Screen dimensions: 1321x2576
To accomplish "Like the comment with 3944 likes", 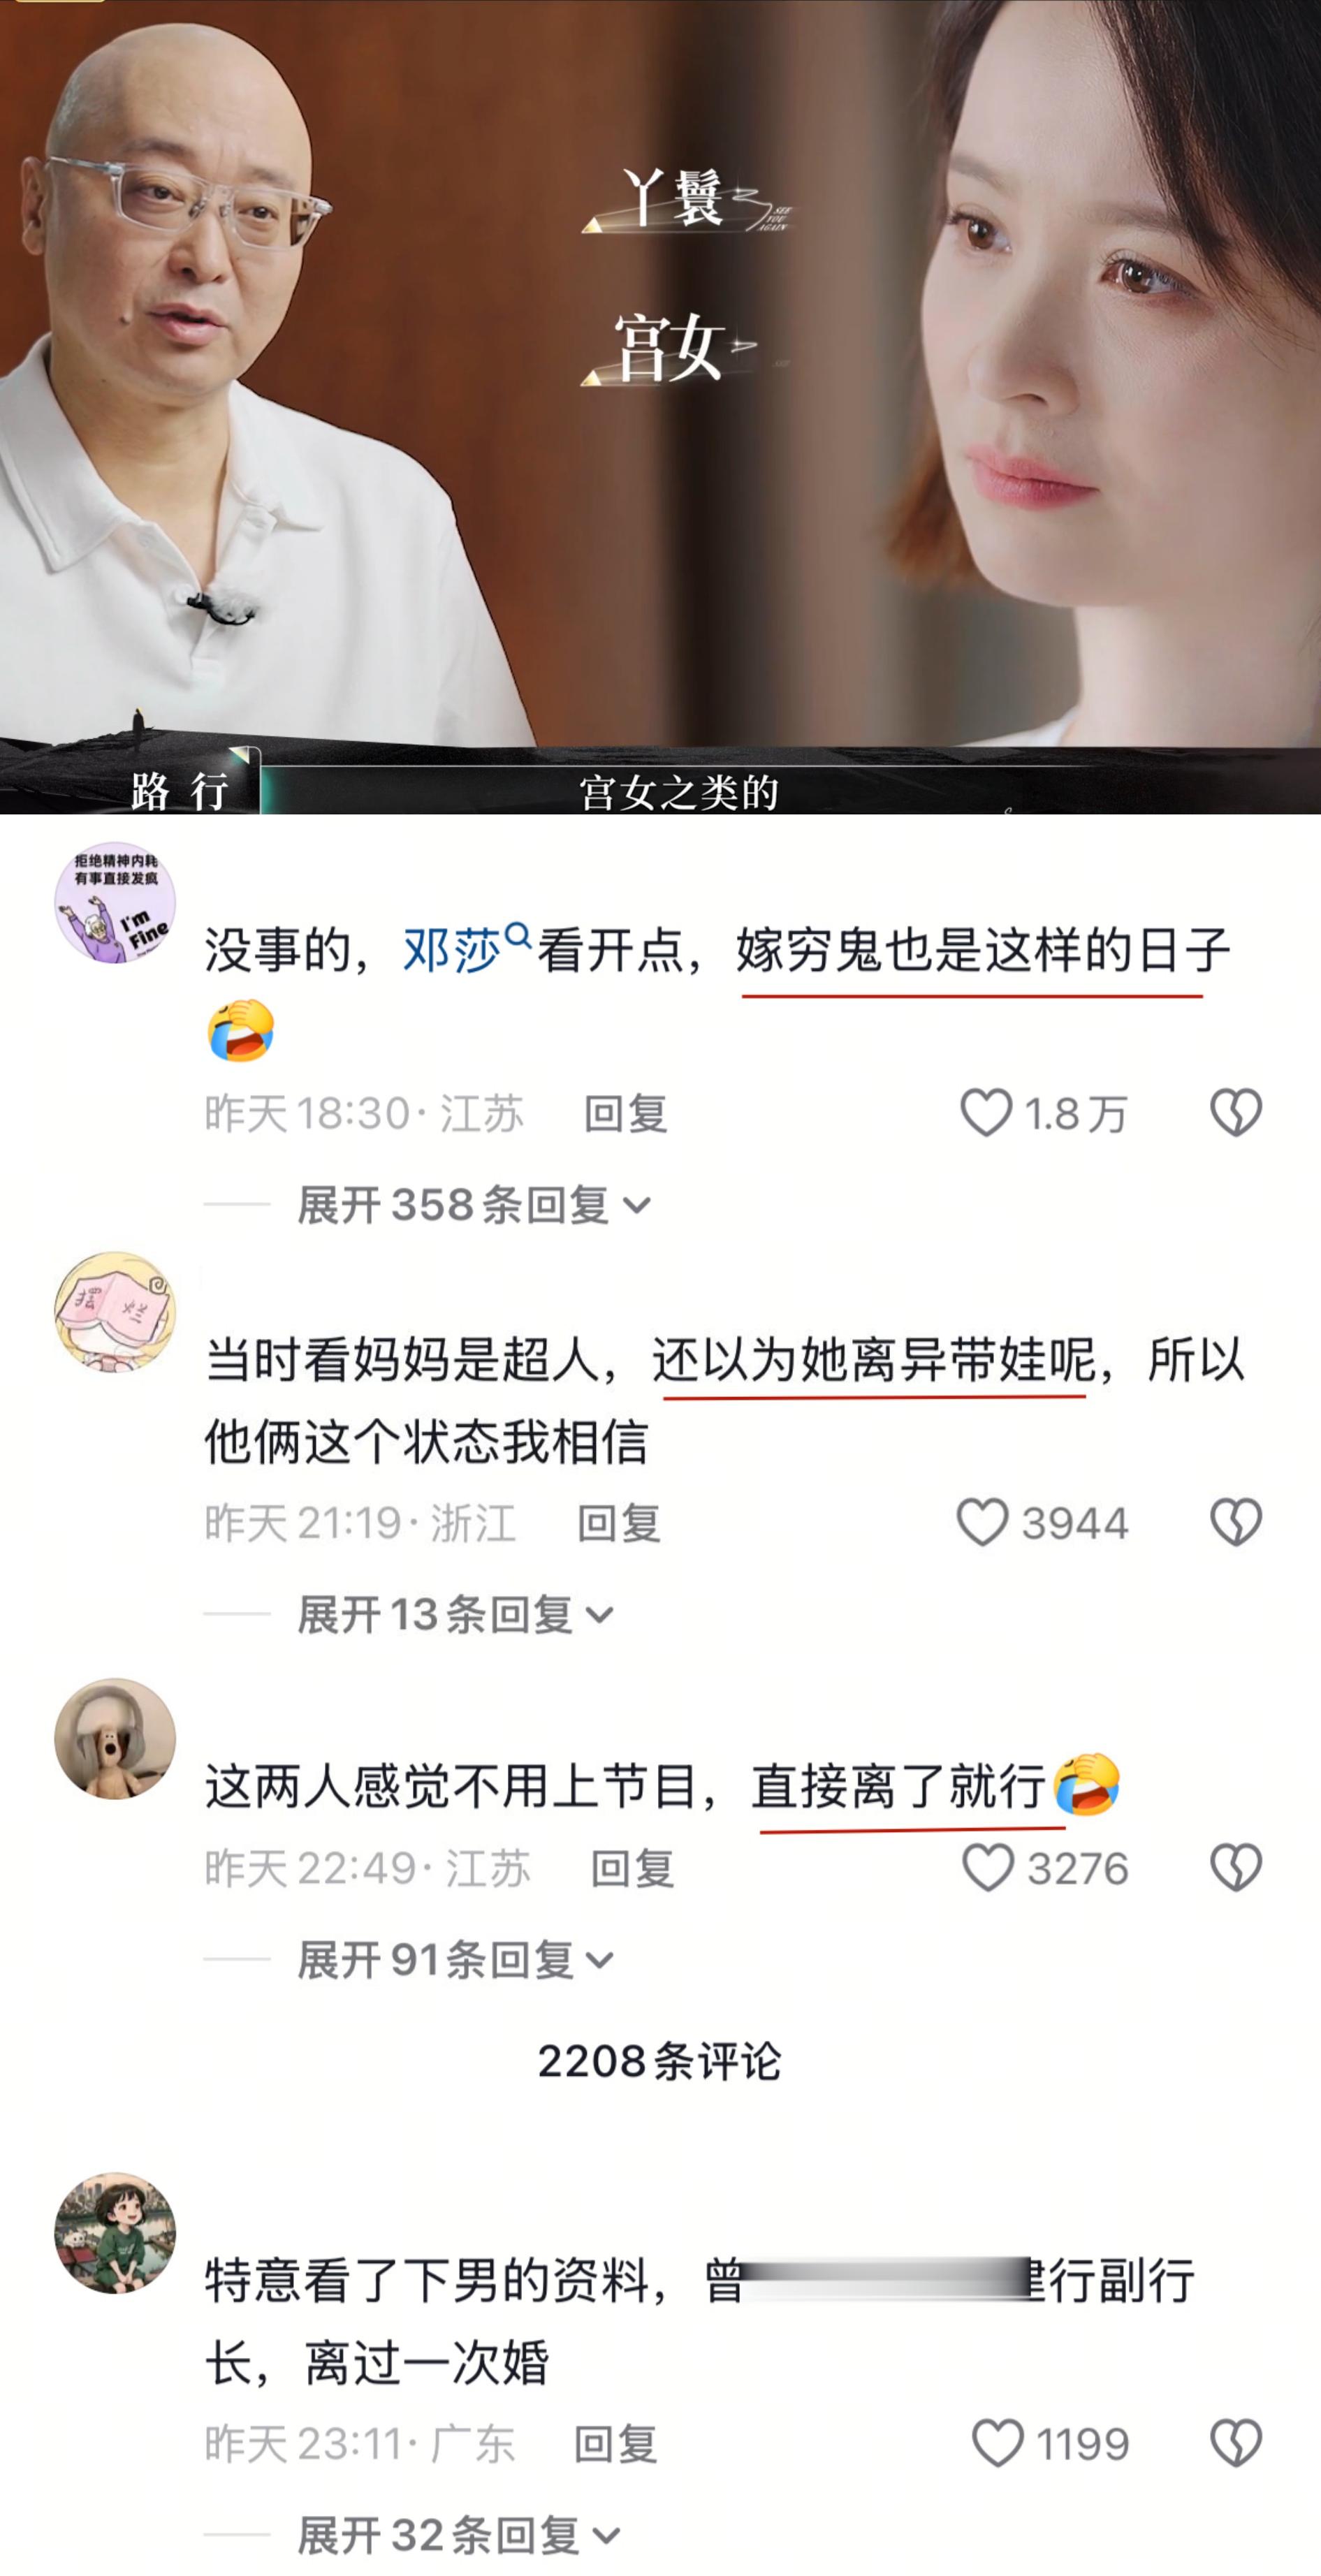I will (982, 1522).
